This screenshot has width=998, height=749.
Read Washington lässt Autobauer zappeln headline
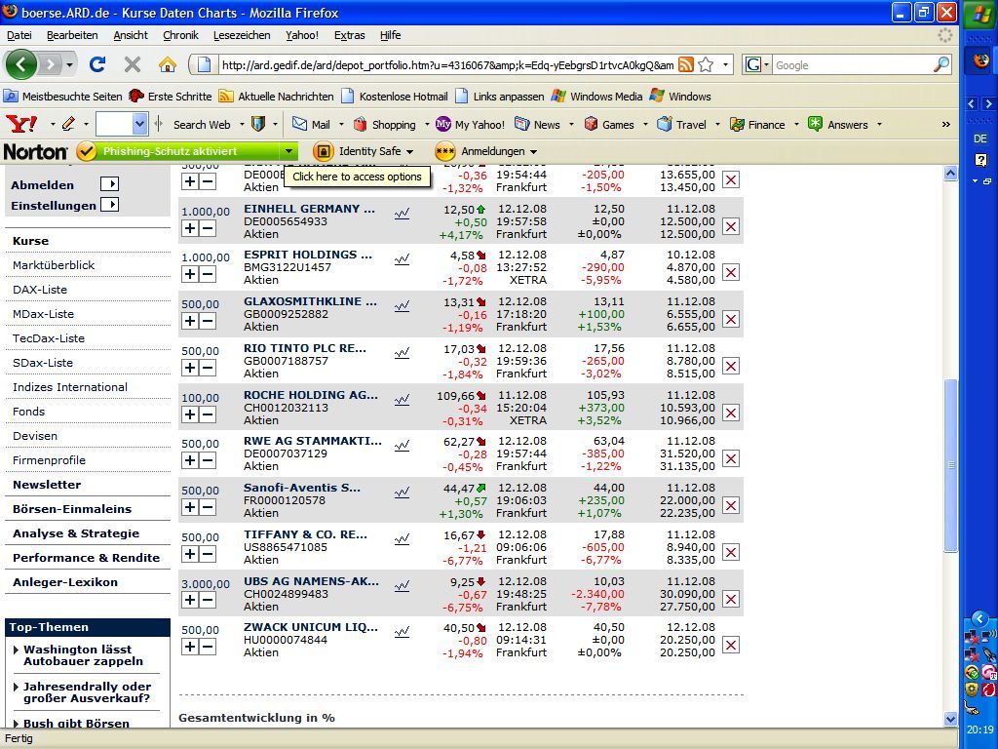coord(83,654)
